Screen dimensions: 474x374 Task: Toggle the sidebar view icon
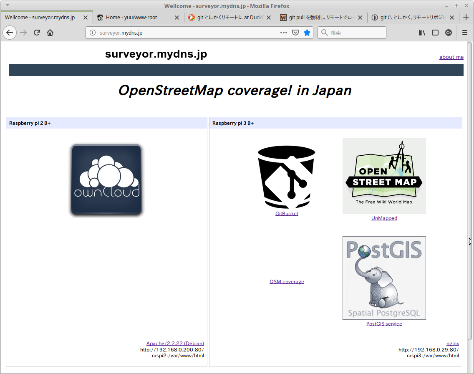435,33
